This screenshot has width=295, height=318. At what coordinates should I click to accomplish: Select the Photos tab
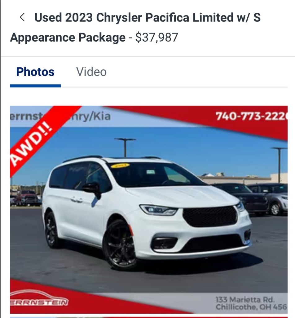(35, 72)
